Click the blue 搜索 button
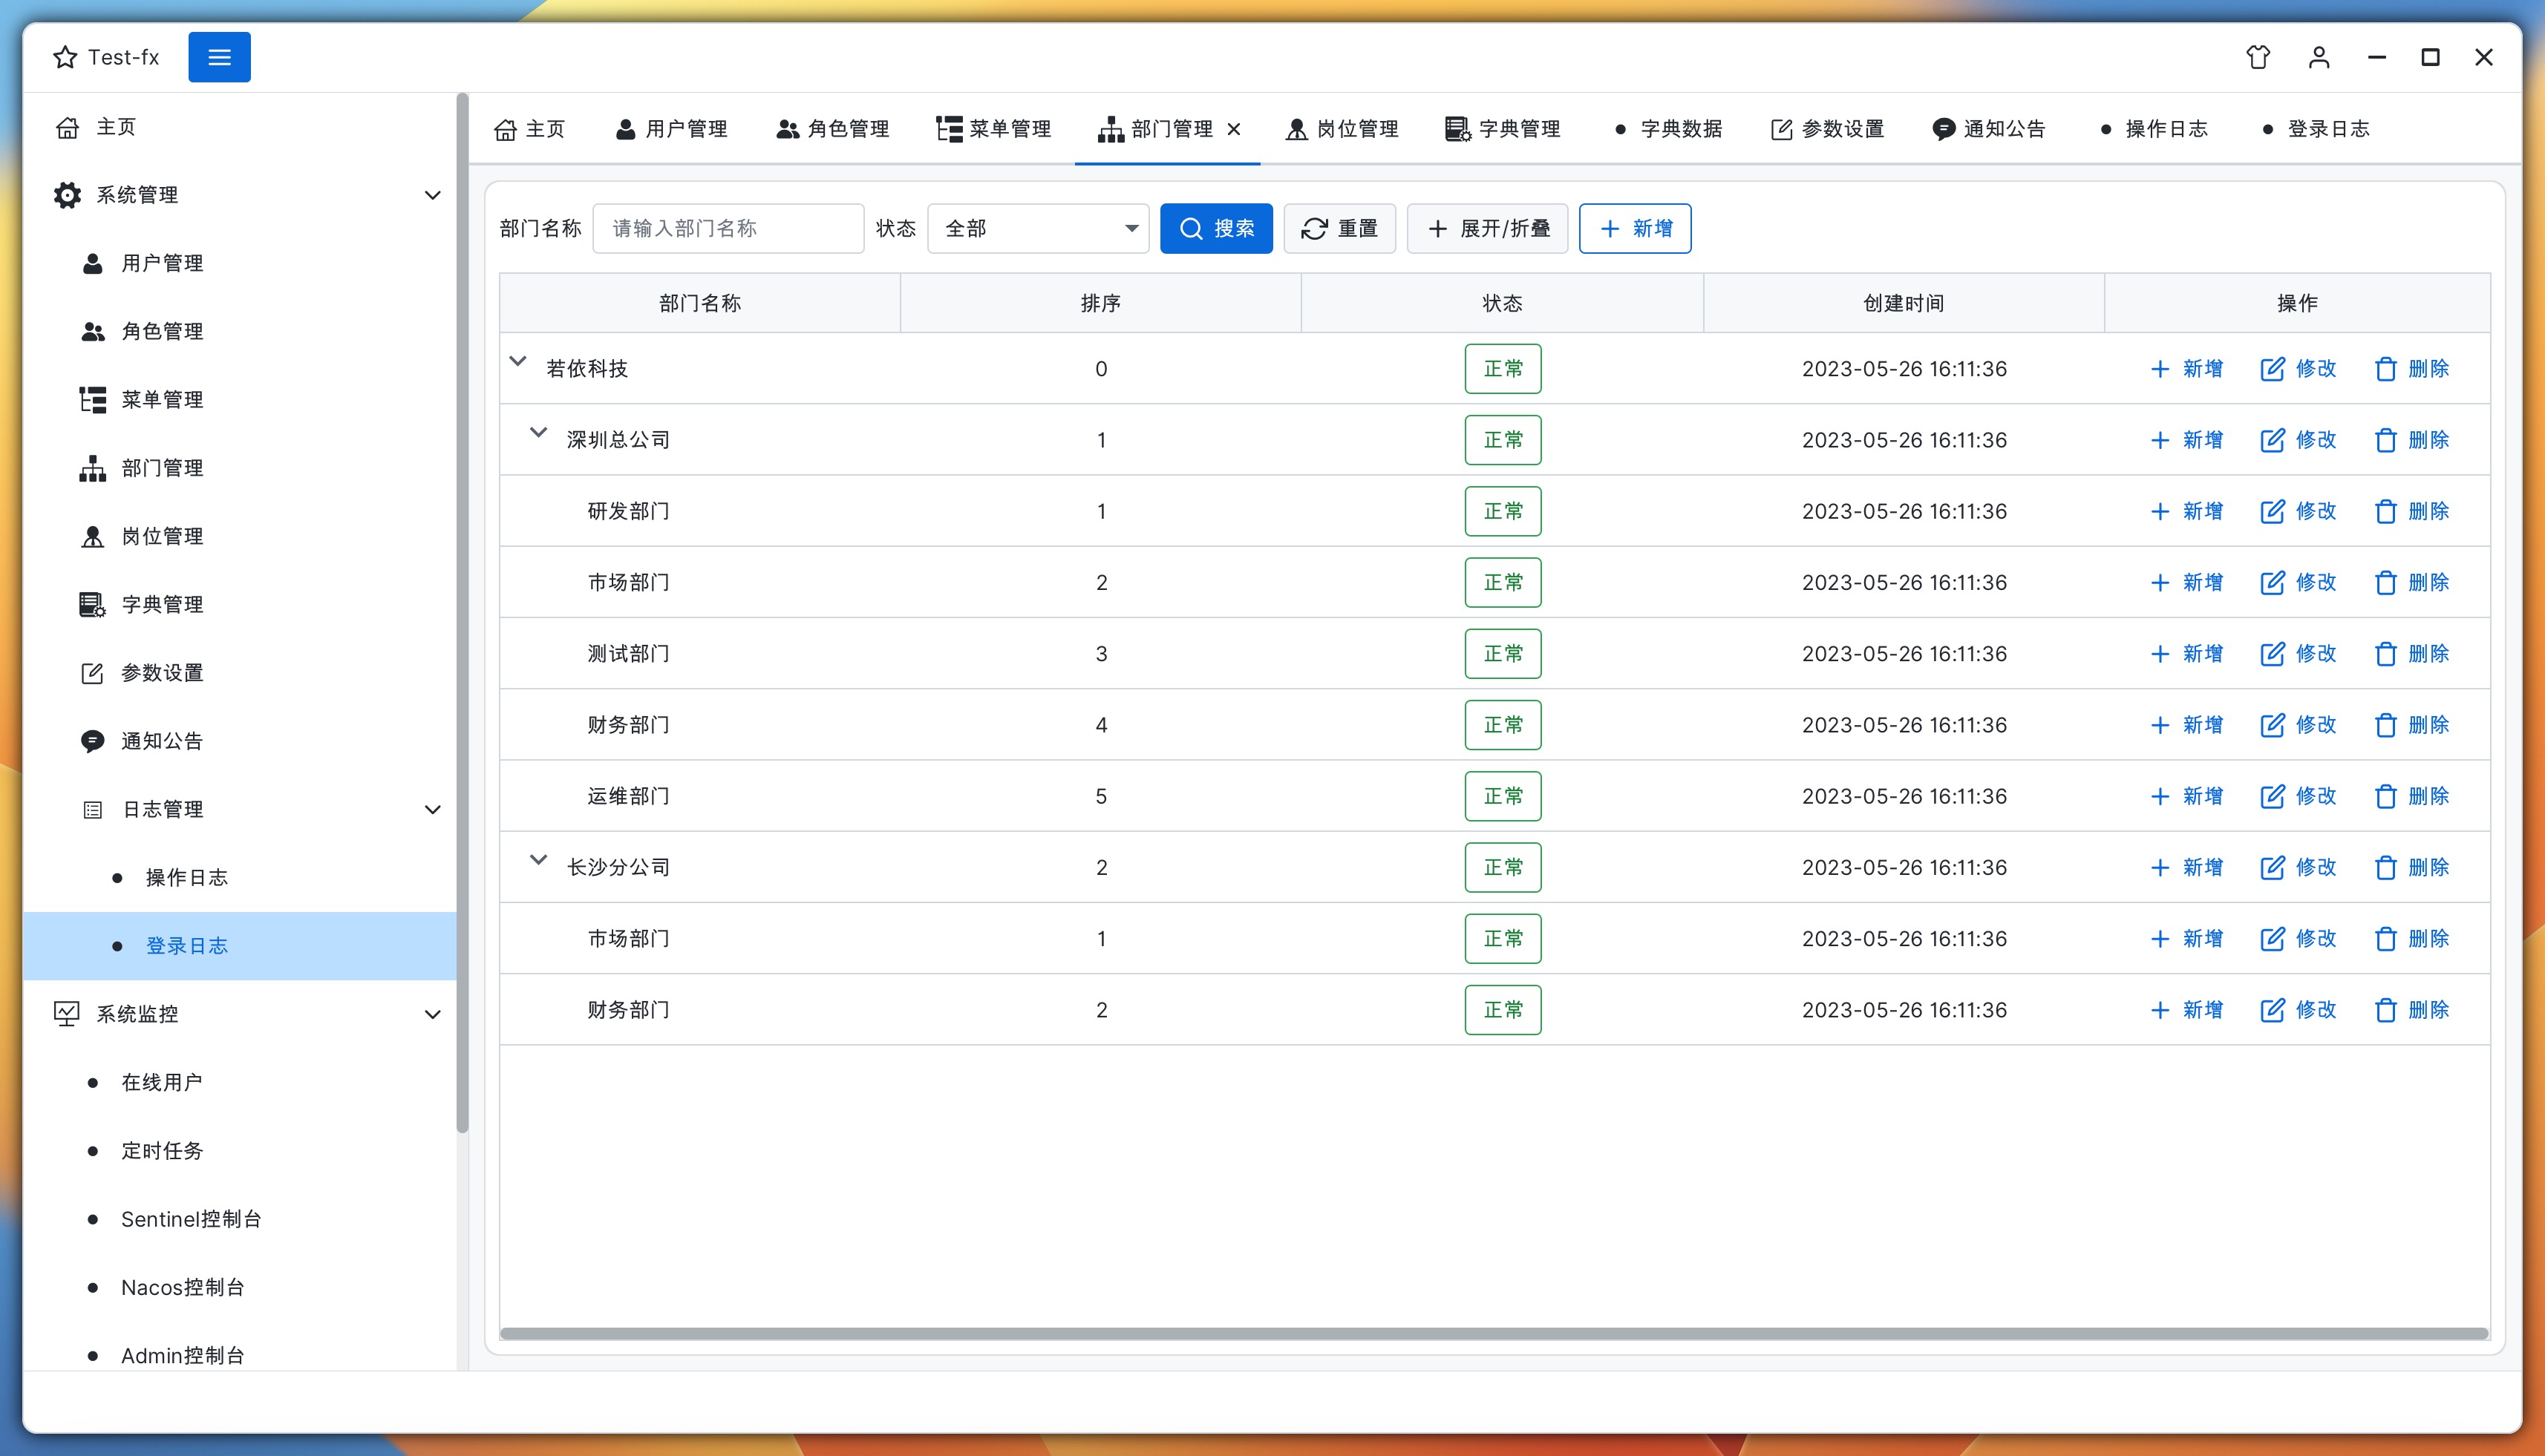The width and height of the screenshot is (2545, 1456). tap(1215, 228)
